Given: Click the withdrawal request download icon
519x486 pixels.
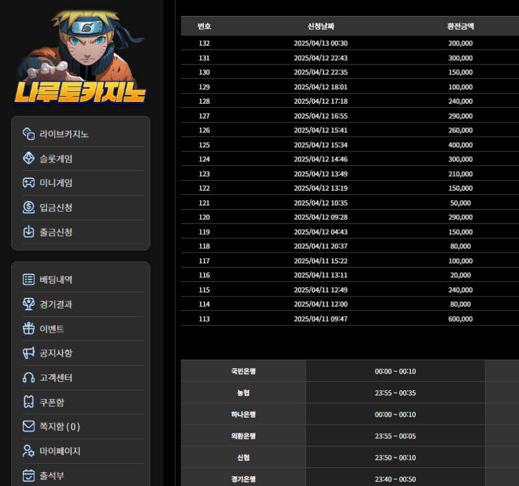Looking at the screenshot, I should pos(29,232).
